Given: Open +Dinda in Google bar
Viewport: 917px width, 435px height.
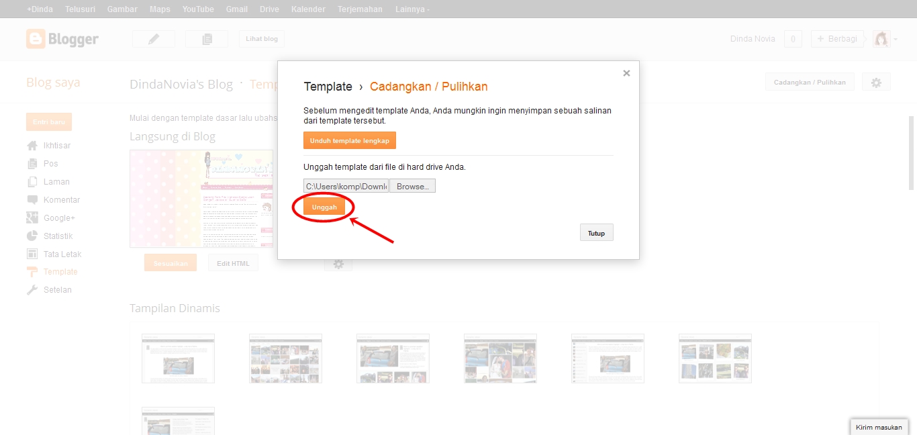Looking at the screenshot, I should click(40, 9).
